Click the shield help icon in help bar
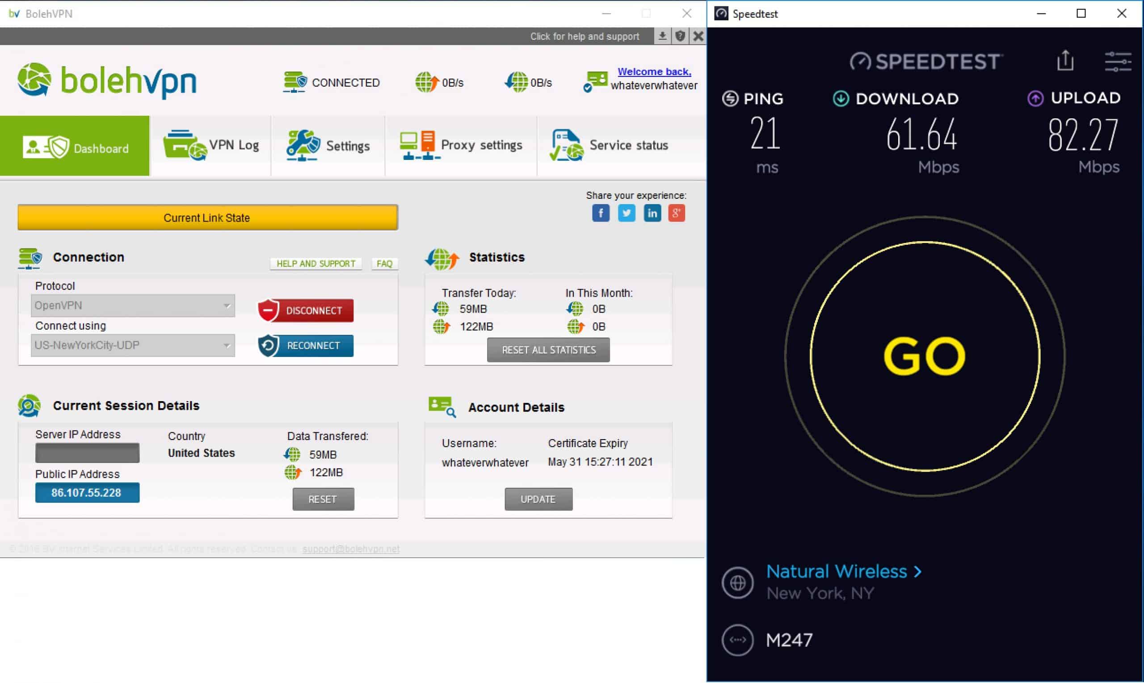Viewport: 1144px width, 683px height. [680, 36]
